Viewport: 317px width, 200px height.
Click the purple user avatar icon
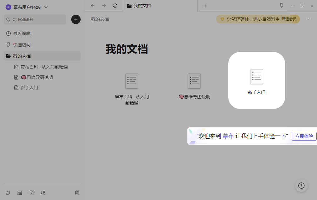[x=8, y=7]
